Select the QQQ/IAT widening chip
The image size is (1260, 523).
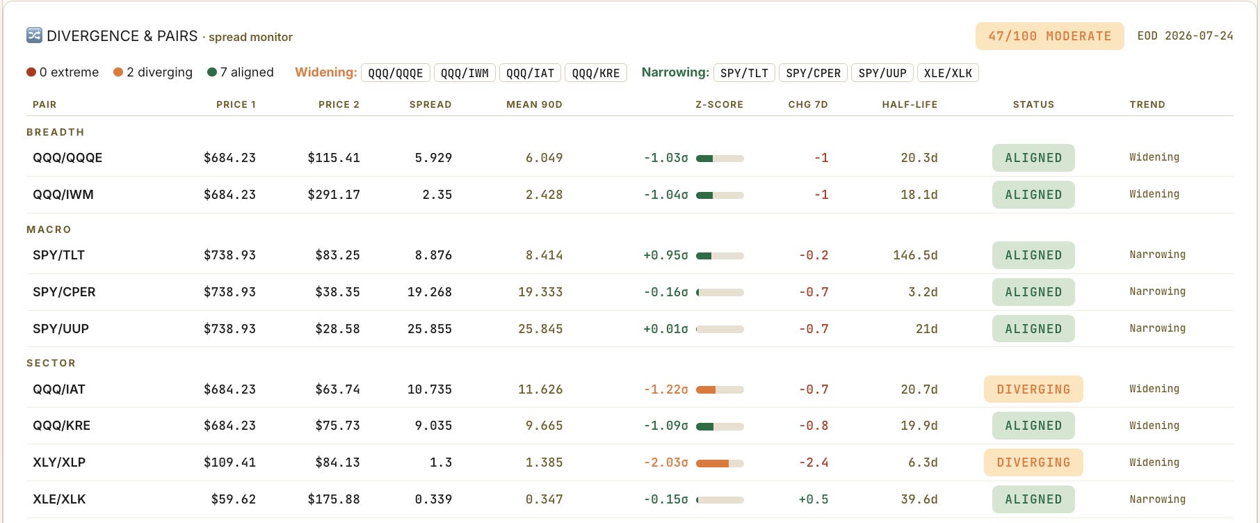[530, 73]
